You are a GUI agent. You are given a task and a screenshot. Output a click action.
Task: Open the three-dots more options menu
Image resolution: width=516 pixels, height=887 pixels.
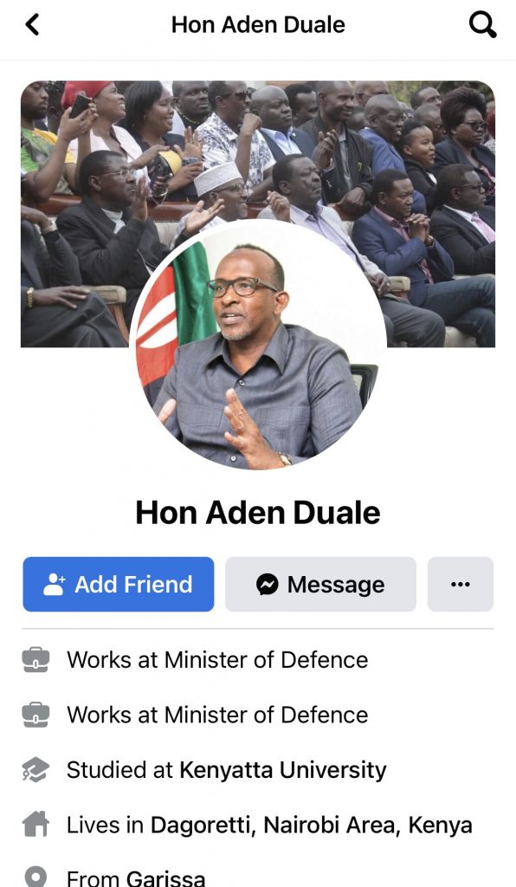pos(460,584)
